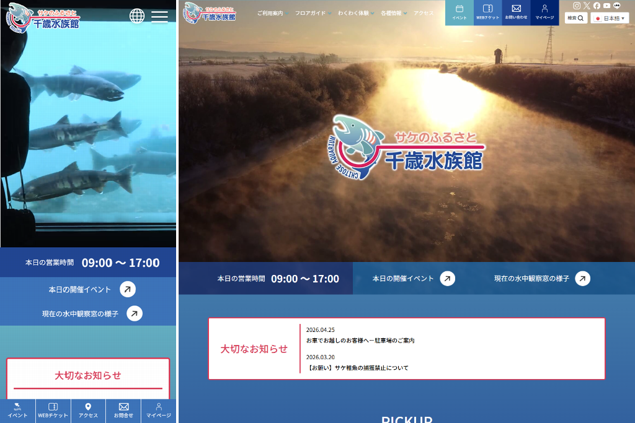
Task: Open mobile 本日の開催イベント link text
Action: 80,290
